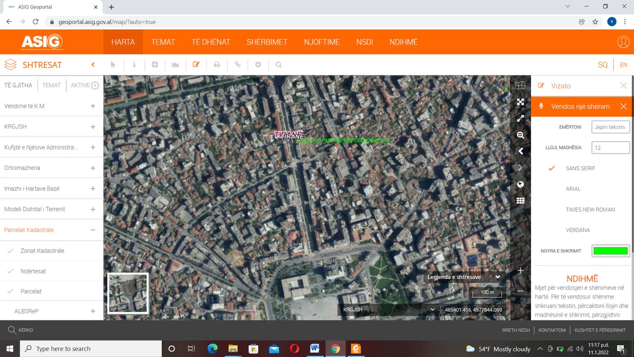Click the globe icon on the map toolbar
The width and height of the screenshot is (634, 357).
pyautogui.click(x=520, y=184)
